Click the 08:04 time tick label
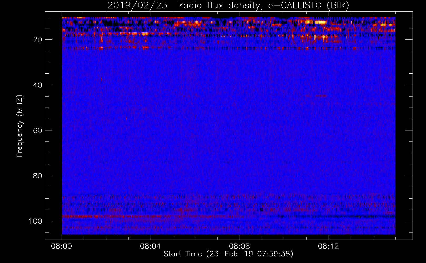This screenshot has height=263, width=426. pos(151,246)
